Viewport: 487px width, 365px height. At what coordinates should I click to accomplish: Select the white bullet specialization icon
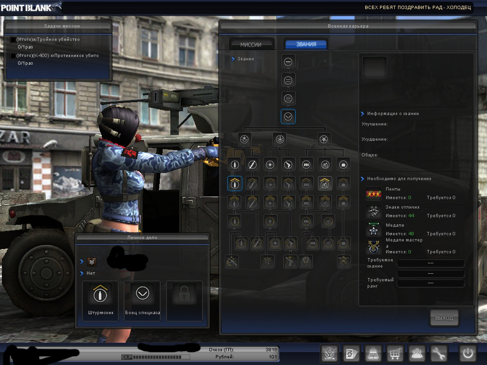pyautogui.click(x=234, y=164)
